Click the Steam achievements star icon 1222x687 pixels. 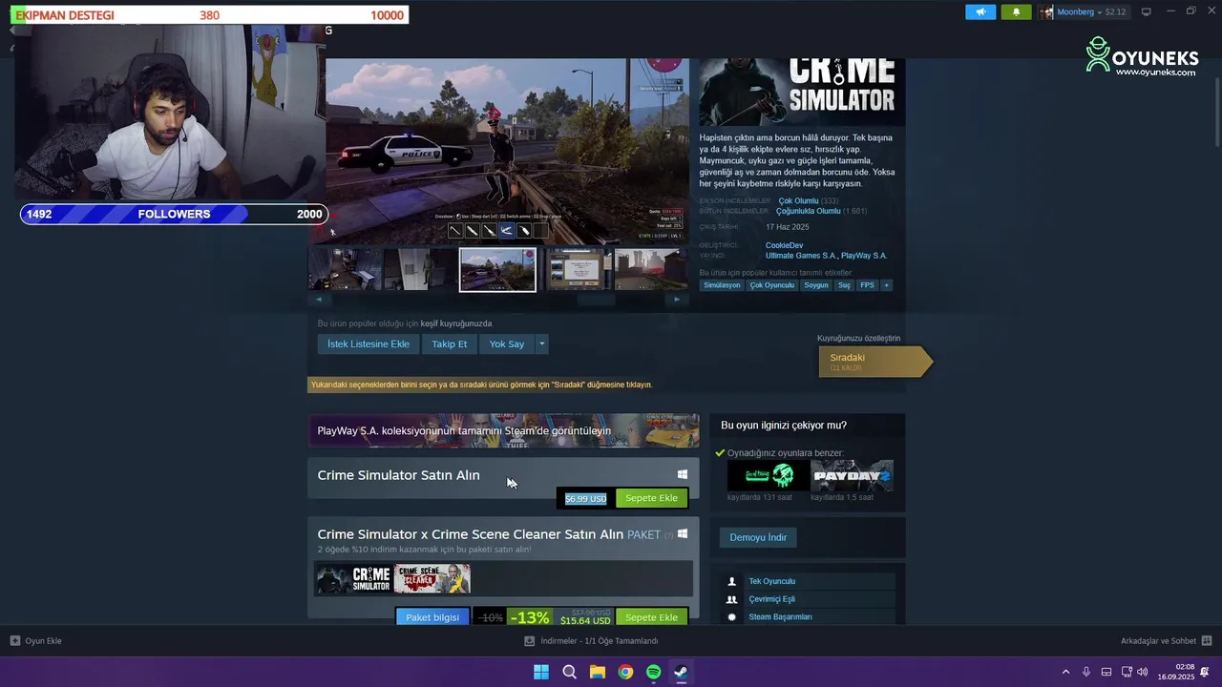pos(732,617)
